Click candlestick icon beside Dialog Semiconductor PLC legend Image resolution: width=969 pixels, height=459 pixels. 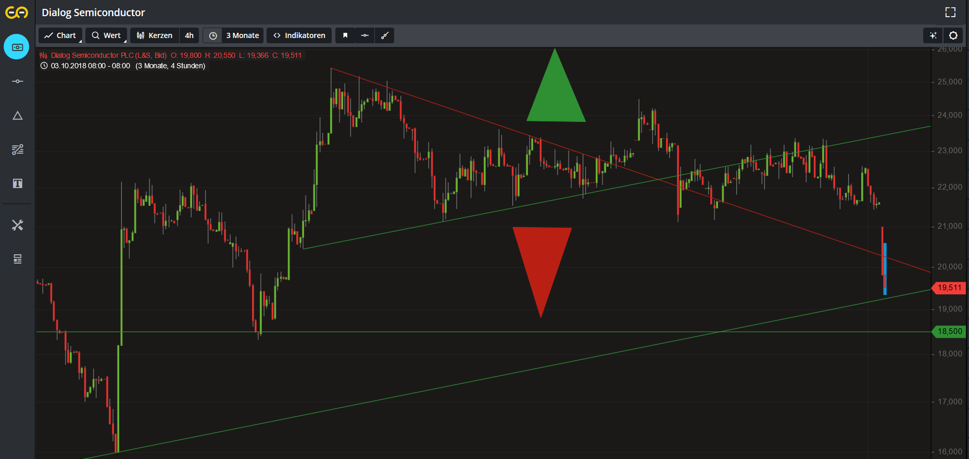(44, 55)
